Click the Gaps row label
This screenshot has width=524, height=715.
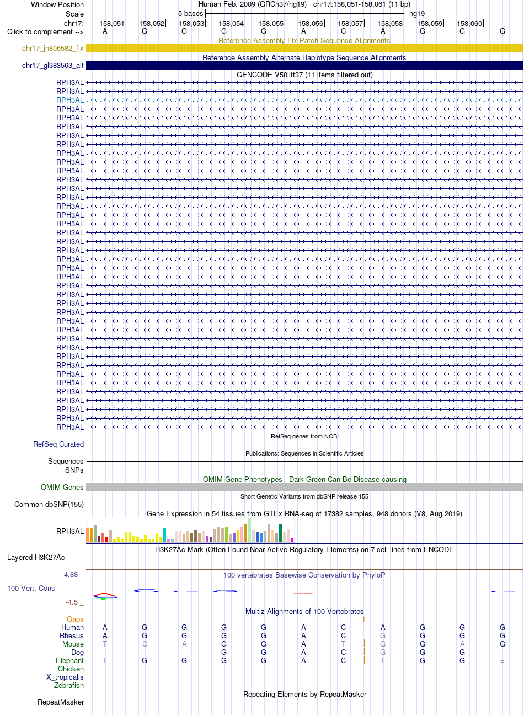pos(76,619)
